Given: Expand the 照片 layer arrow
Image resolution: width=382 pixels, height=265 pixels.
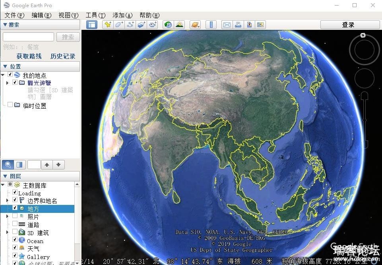Looking at the screenshot, I should coord(7,216).
